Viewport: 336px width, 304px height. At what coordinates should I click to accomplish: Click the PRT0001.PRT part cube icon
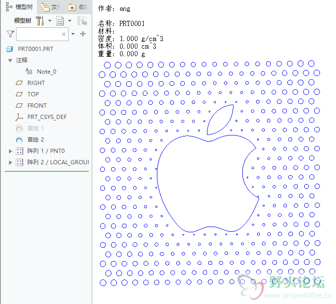coord(9,49)
